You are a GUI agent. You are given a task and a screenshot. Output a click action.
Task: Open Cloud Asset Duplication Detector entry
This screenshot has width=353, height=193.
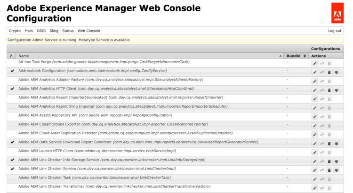(125, 133)
